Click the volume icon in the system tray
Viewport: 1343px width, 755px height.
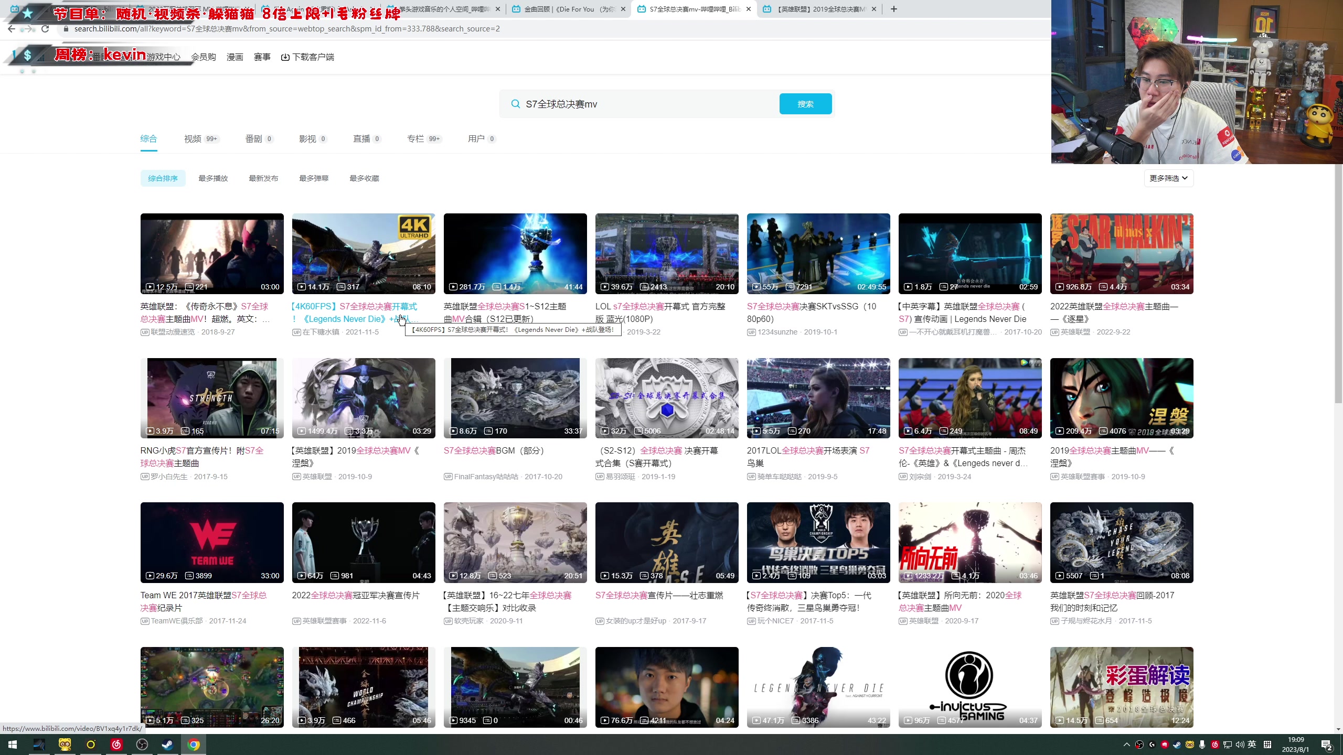[1239, 744]
